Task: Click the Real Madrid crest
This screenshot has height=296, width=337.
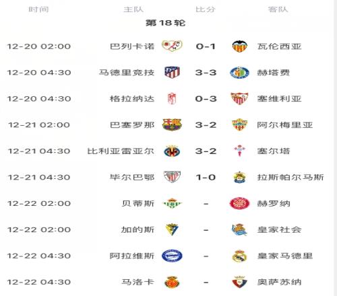Action: (x=240, y=256)
